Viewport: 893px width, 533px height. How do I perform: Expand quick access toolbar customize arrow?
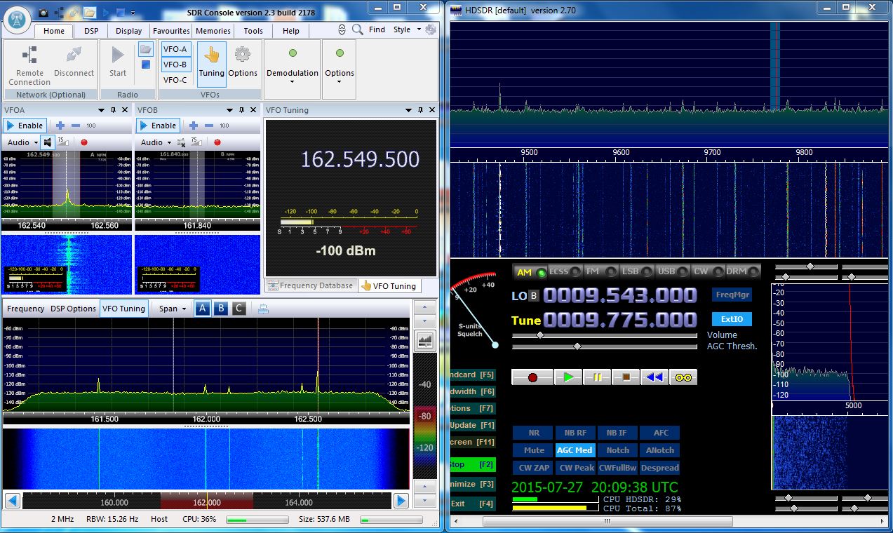click(x=133, y=13)
